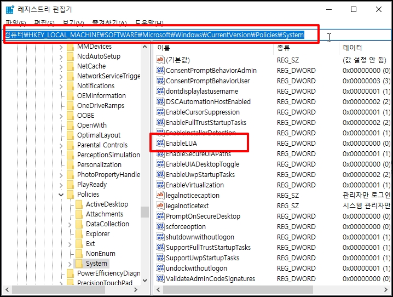Click the EnableUIADesktopToggle value icon
Screen dimensions: 393x297
(160, 164)
